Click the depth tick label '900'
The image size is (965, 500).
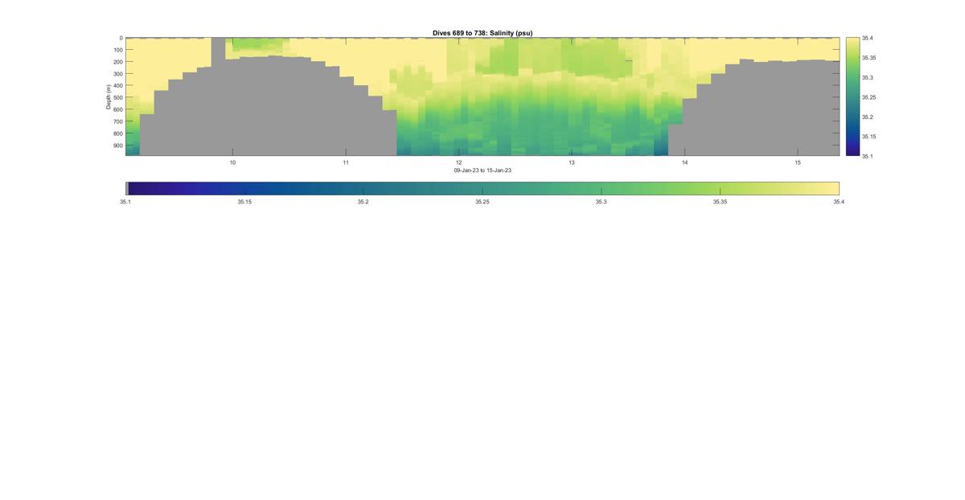(117, 146)
